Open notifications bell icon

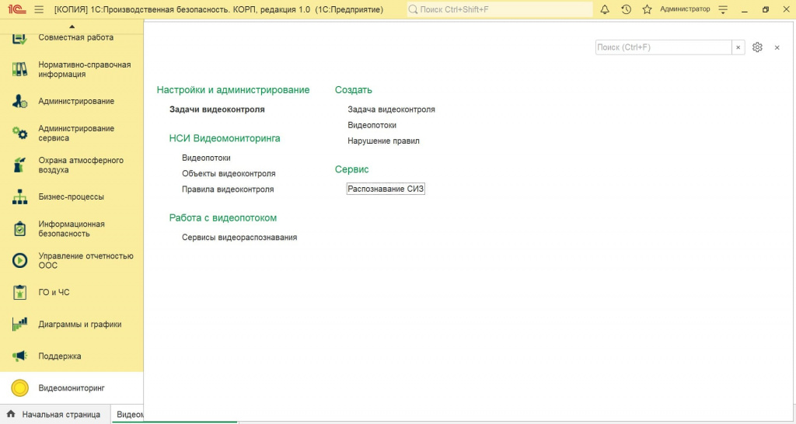coord(605,9)
